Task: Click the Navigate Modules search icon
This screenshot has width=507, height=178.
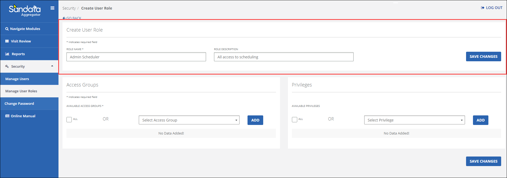Action: pos(7,29)
